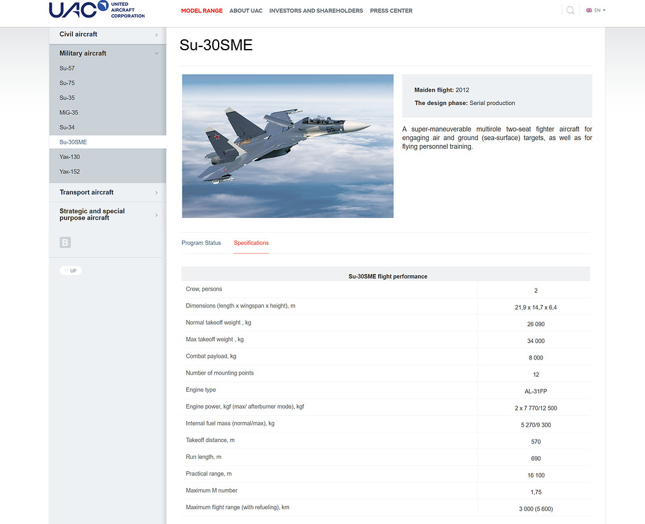Collapse the Military aircraft section

108,53
